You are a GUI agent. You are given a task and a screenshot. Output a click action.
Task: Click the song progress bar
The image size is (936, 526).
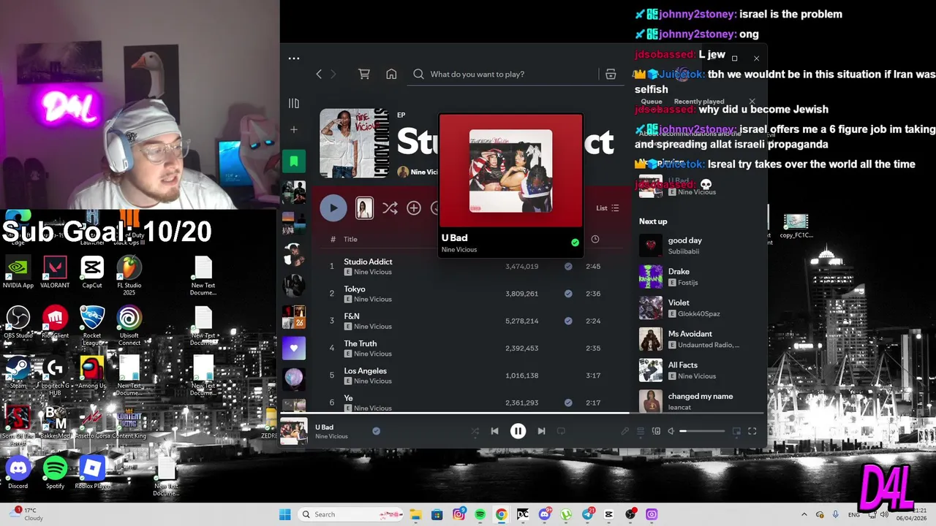(x=524, y=414)
